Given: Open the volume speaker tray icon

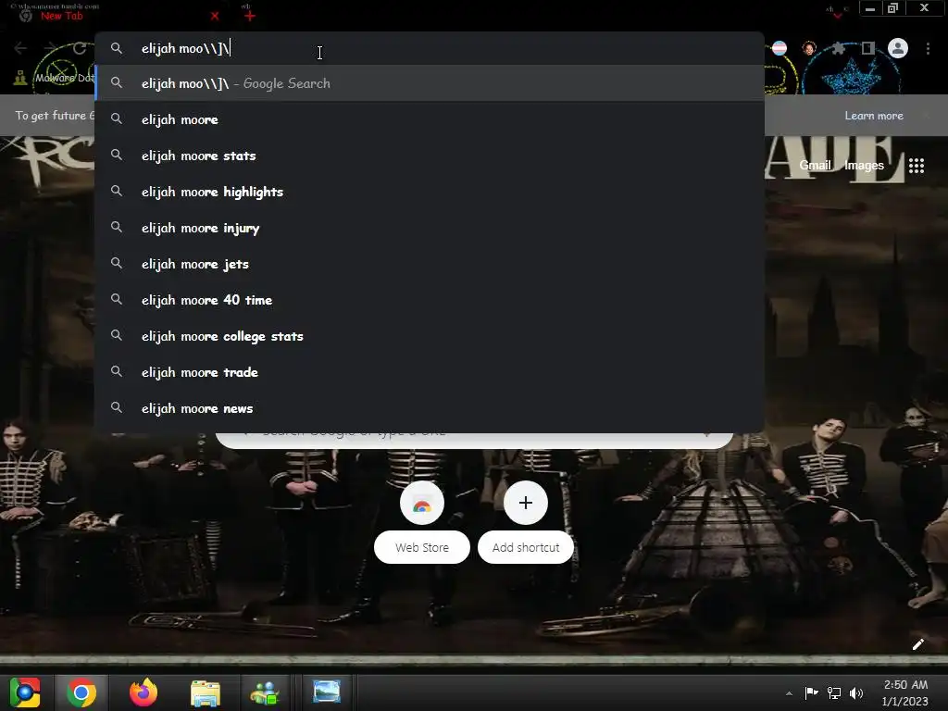Looking at the screenshot, I should pos(856,692).
